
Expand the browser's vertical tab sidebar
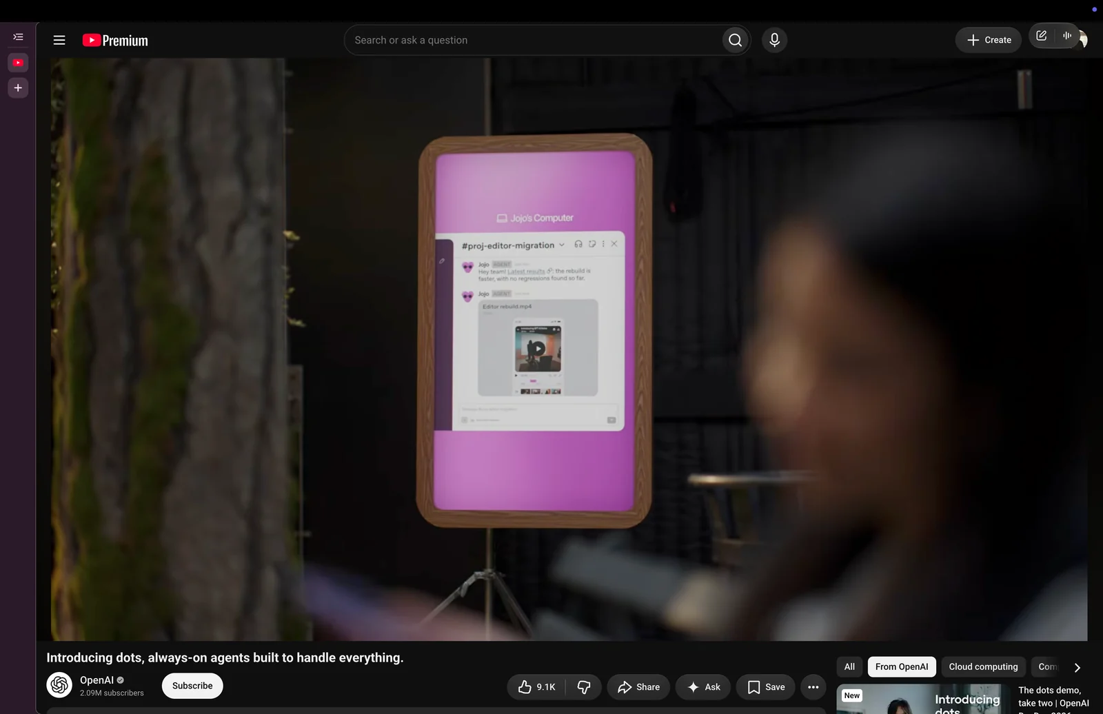click(x=18, y=37)
